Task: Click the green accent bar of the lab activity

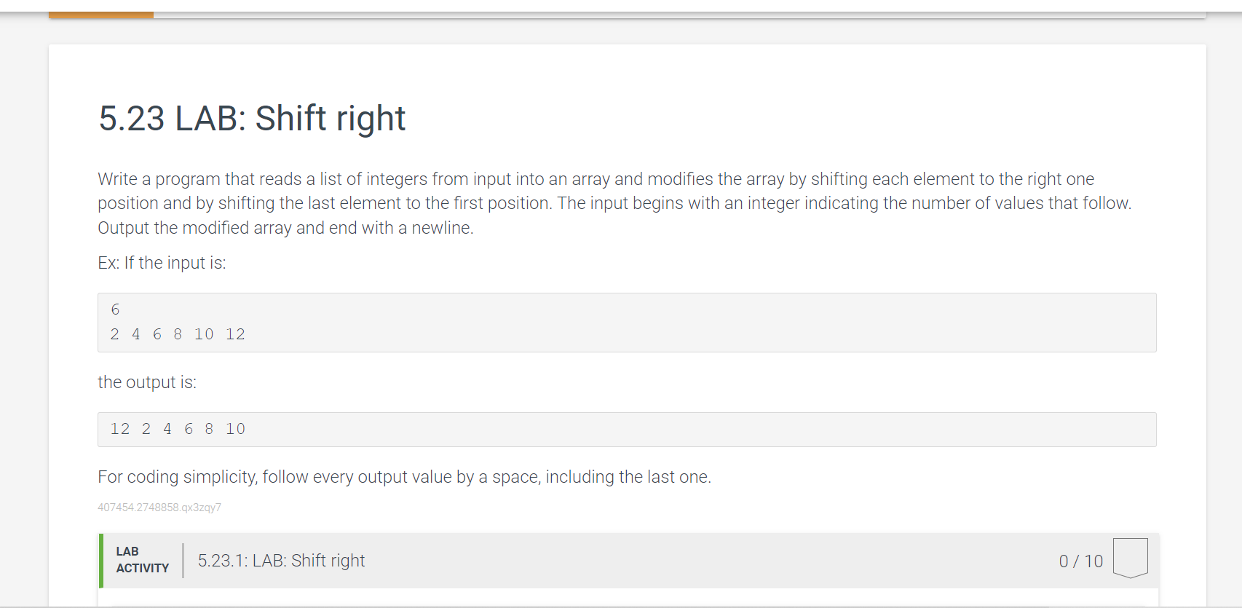Action: (x=101, y=561)
